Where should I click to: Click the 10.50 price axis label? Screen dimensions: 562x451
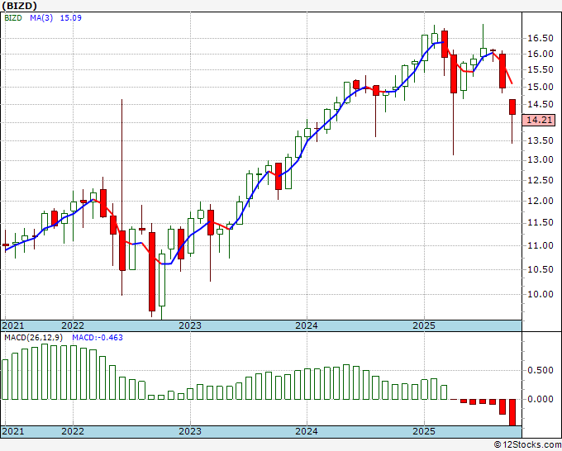pos(541,270)
